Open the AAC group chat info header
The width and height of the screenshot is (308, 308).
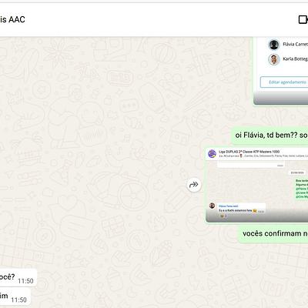12,19
